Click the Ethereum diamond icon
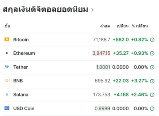 pyautogui.click(x=7, y=53)
